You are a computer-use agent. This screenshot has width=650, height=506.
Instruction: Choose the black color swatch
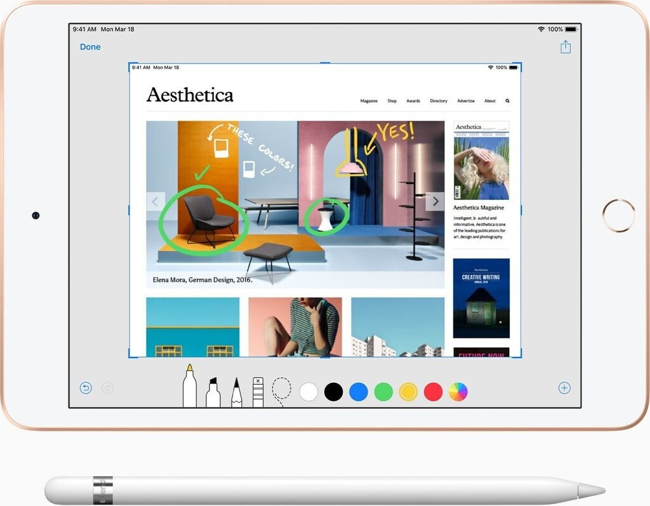point(333,392)
